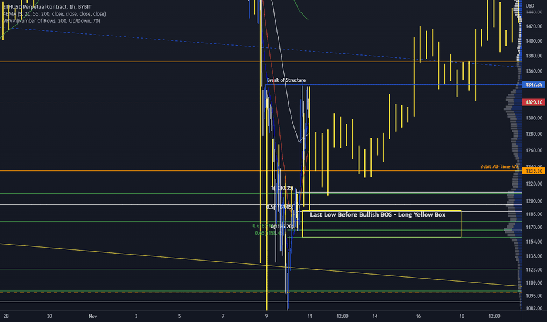Click the 1095.00 price axis value
This screenshot has width=547, height=322.
point(534,296)
